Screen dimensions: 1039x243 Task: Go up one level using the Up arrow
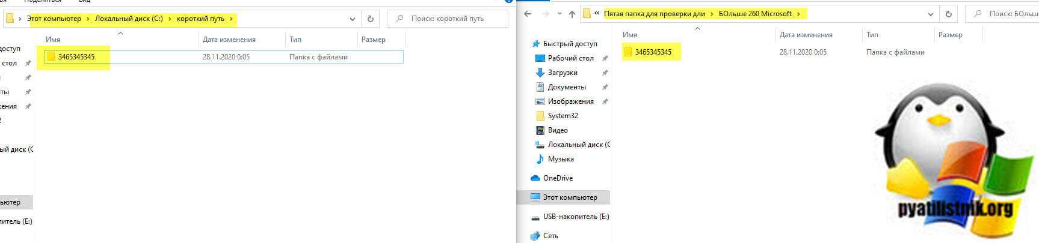point(572,14)
